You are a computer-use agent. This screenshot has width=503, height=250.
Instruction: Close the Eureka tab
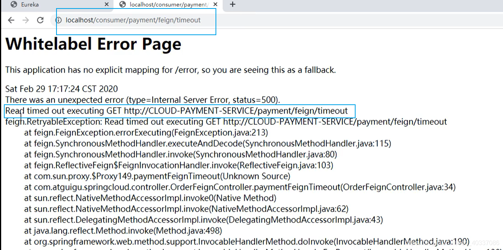[x=107, y=5]
